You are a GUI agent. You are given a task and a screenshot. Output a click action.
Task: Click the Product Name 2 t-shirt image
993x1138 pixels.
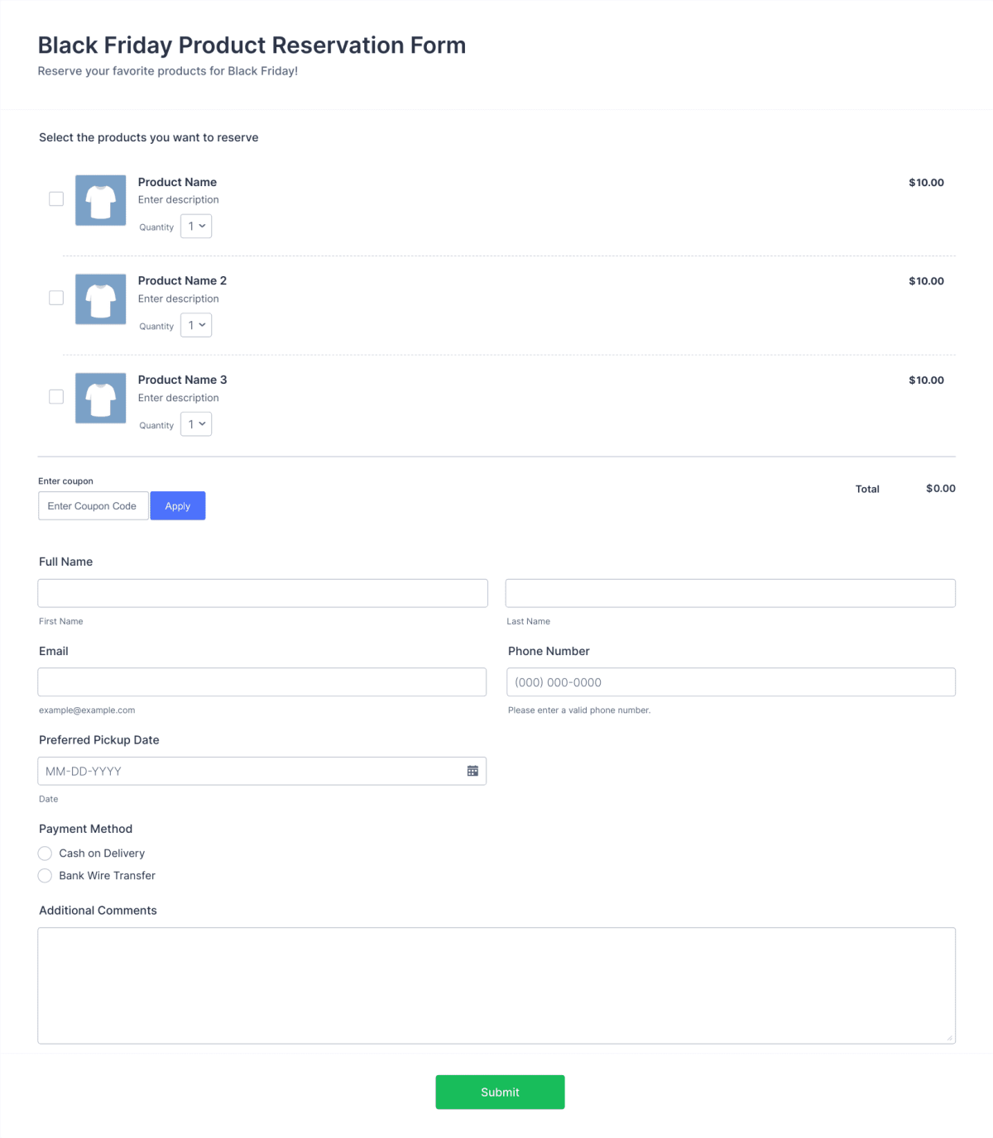coord(100,299)
